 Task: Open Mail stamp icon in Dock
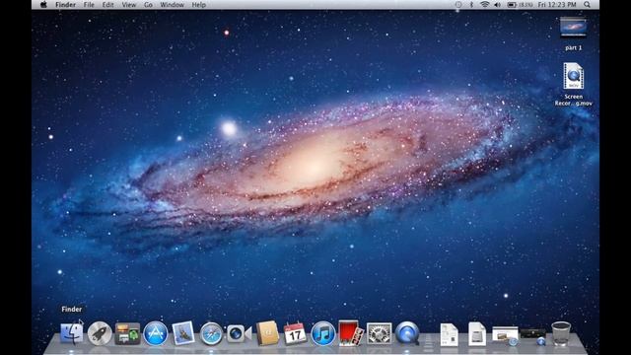183,333
